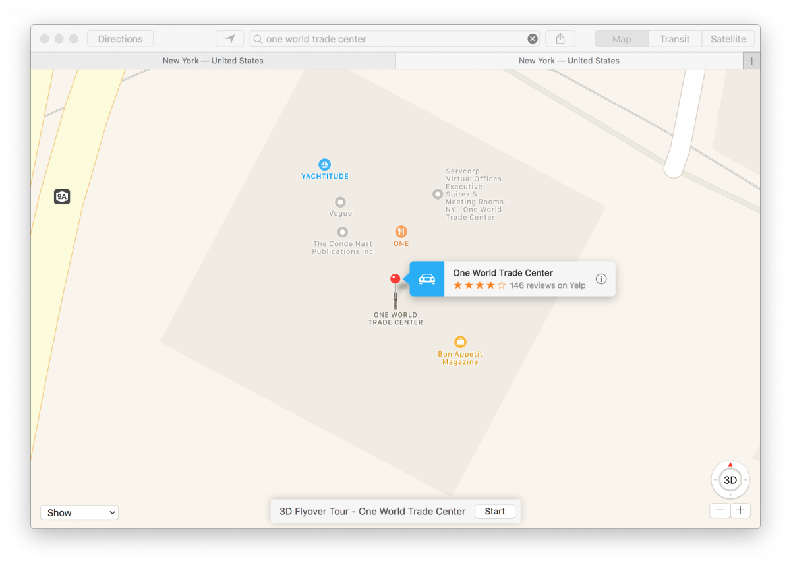Click the red pin for One World Trade Center
791x565 pixels.
pyautogui.click(x=395, y=278)
